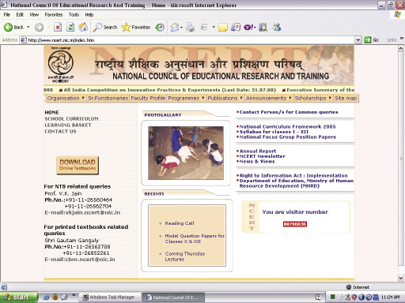Click the vertical scrollbar down arrow
The width and height of the screenshot is (405, 303).
pyautogui.click(x=401, y=278)
